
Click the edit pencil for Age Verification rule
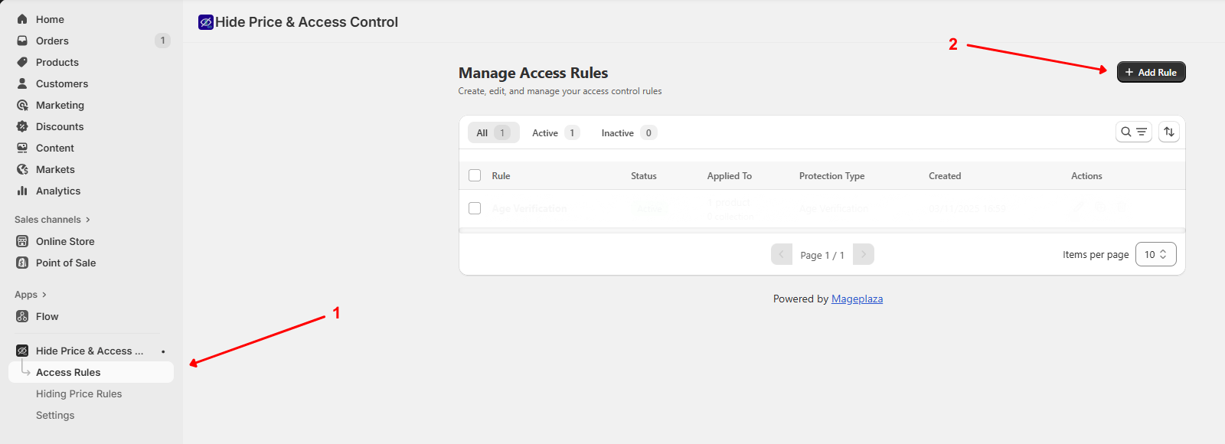1077,207
